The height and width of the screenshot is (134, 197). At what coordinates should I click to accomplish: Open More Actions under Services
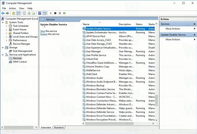[173, 29]
